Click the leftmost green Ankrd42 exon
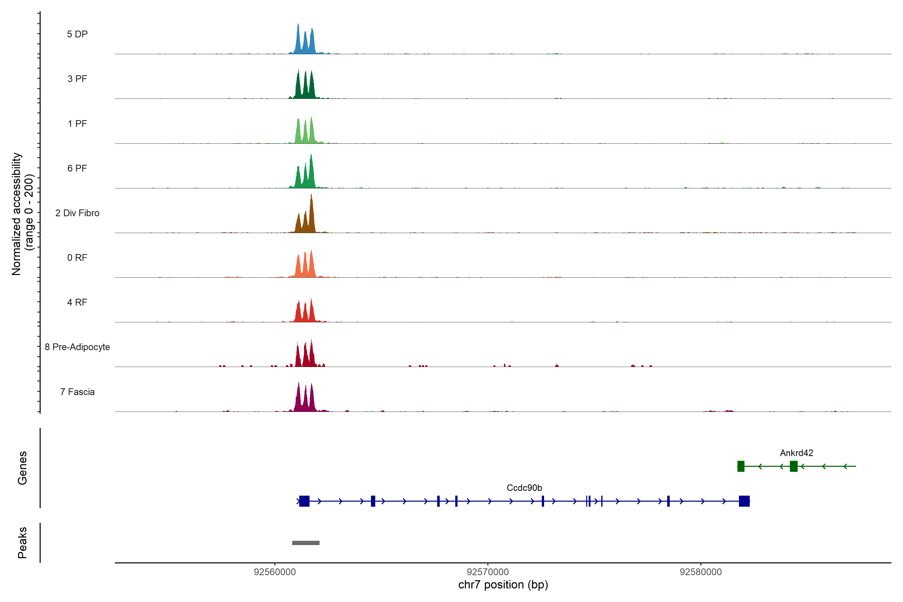This screenshot has height=602, width=903. coord(741,466)
